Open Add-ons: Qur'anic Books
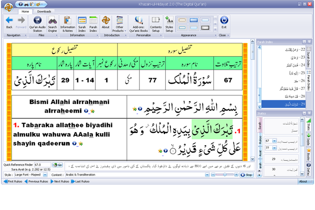The height and width of the screenshot is (210, 315). pos(138,24)
